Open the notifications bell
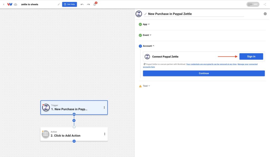The width and height of the screenshot is (270, 157). click(95, 4)
